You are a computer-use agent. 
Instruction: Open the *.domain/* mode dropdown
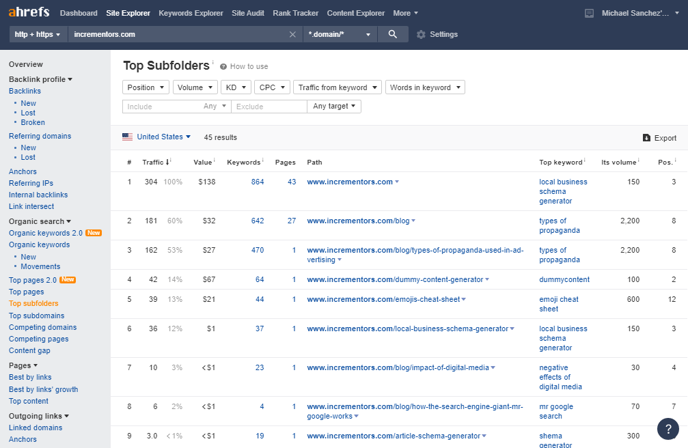(x=340, y=34)
